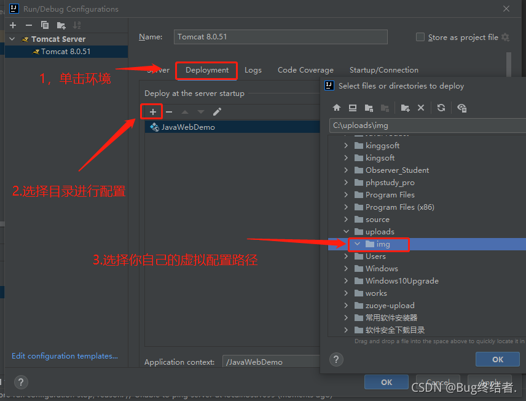This screenshot has width=526, height=401.
Task: Select the img folder row
Action: 426,244
